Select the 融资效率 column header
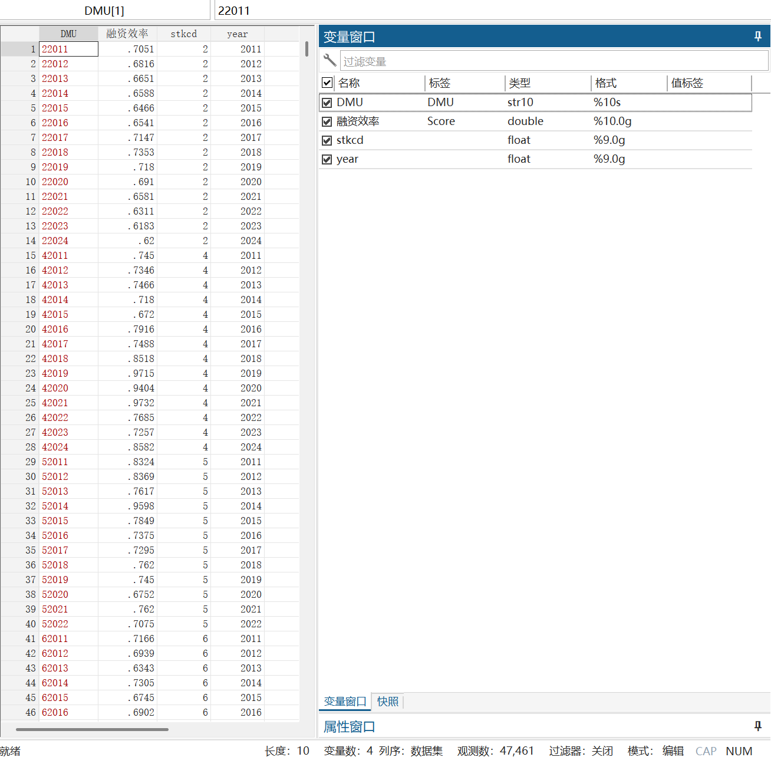This screenshot has height=757, width=771. point(127,34)
